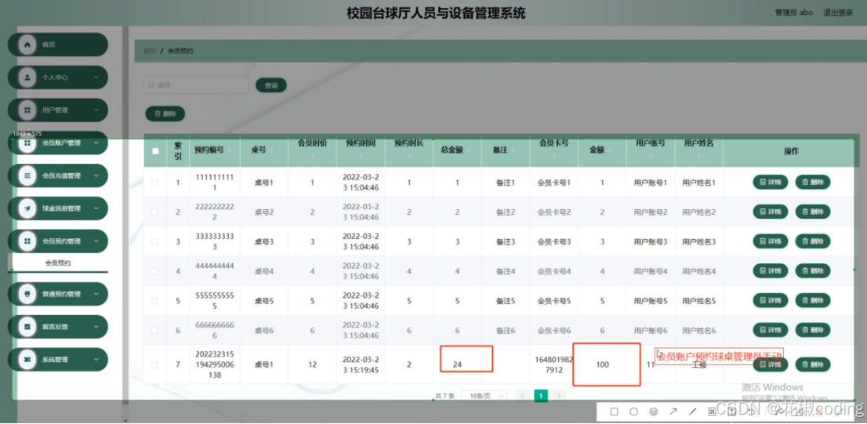The image size is (867, 424).
Task: Open the 10条/页 page-size dropdown
Action: click(484, 396)
